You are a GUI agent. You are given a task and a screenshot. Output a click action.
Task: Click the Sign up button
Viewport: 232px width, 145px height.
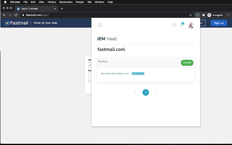tap(219, 23)
